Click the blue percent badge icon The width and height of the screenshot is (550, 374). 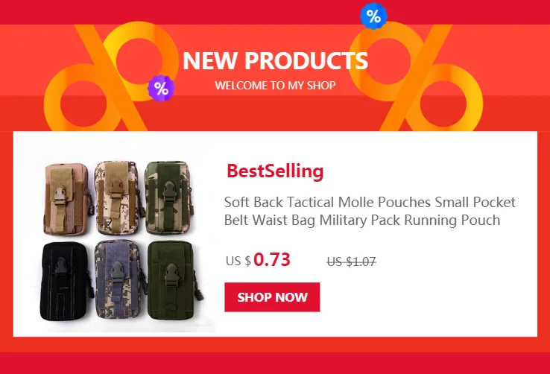(373, 16)
